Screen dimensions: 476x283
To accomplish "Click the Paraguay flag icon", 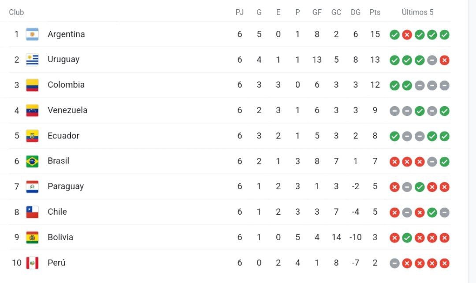I will (x=32, y=187).
